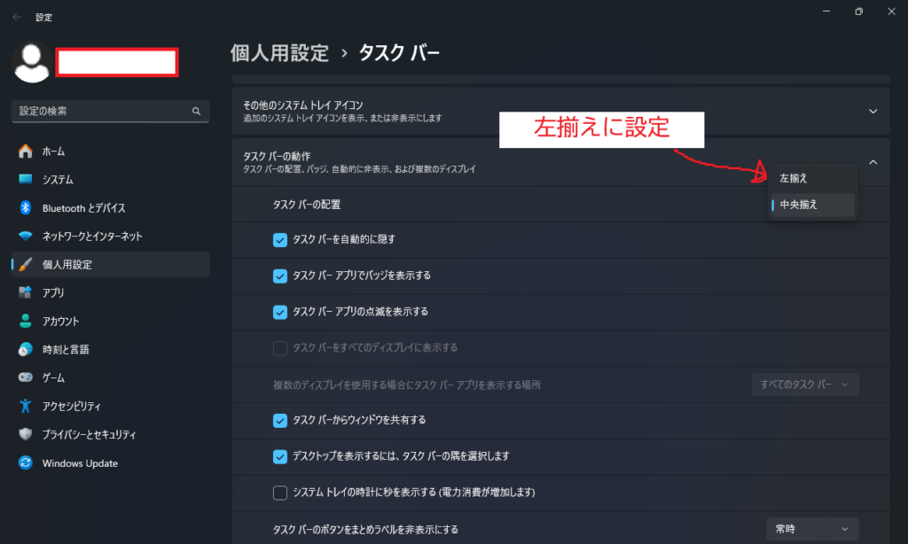Select 左揃え from alignment menu
Screen dimensions: 908x544
click(794, 178)
